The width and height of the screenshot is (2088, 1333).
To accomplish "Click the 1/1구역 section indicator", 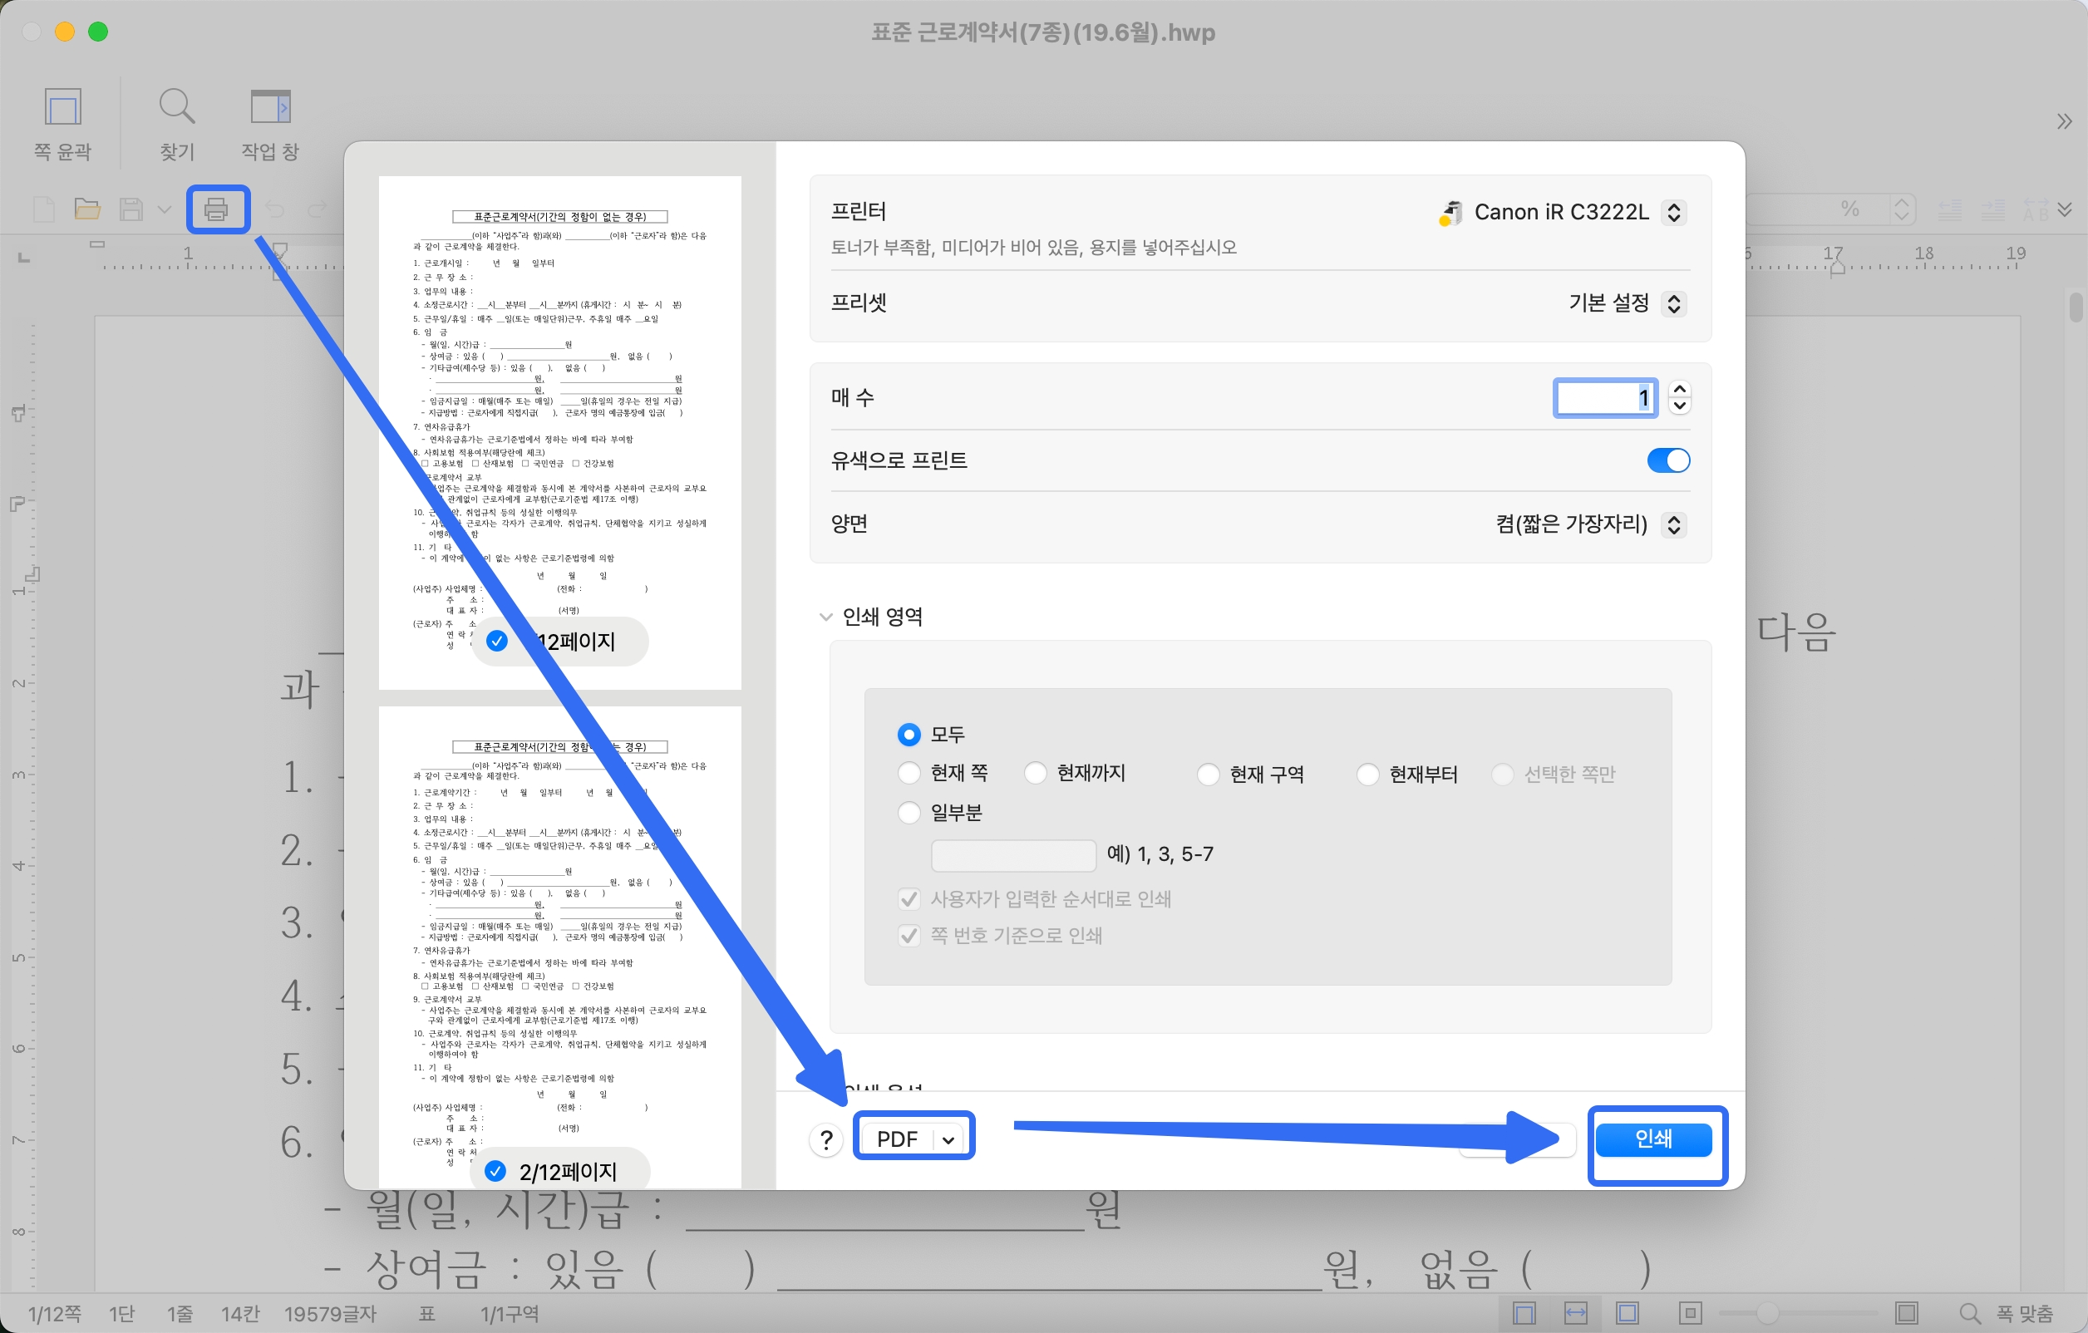I will 510,1314.
